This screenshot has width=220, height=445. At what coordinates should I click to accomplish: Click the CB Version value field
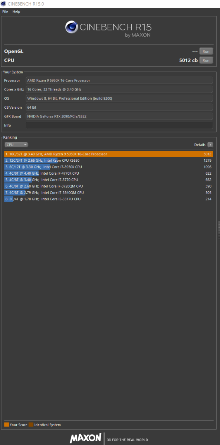(x=119, y=107)
